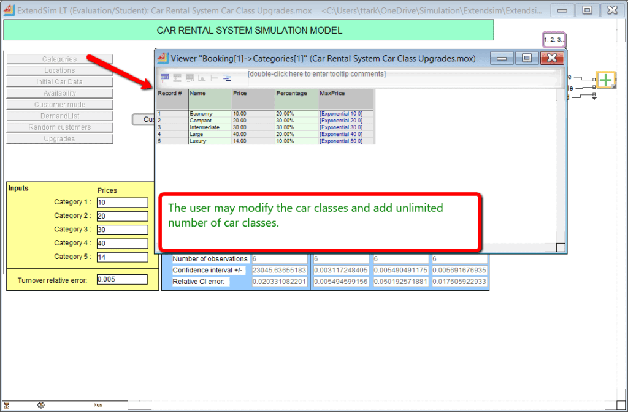Edit the Category 5 price field

[x=122, y=257]
